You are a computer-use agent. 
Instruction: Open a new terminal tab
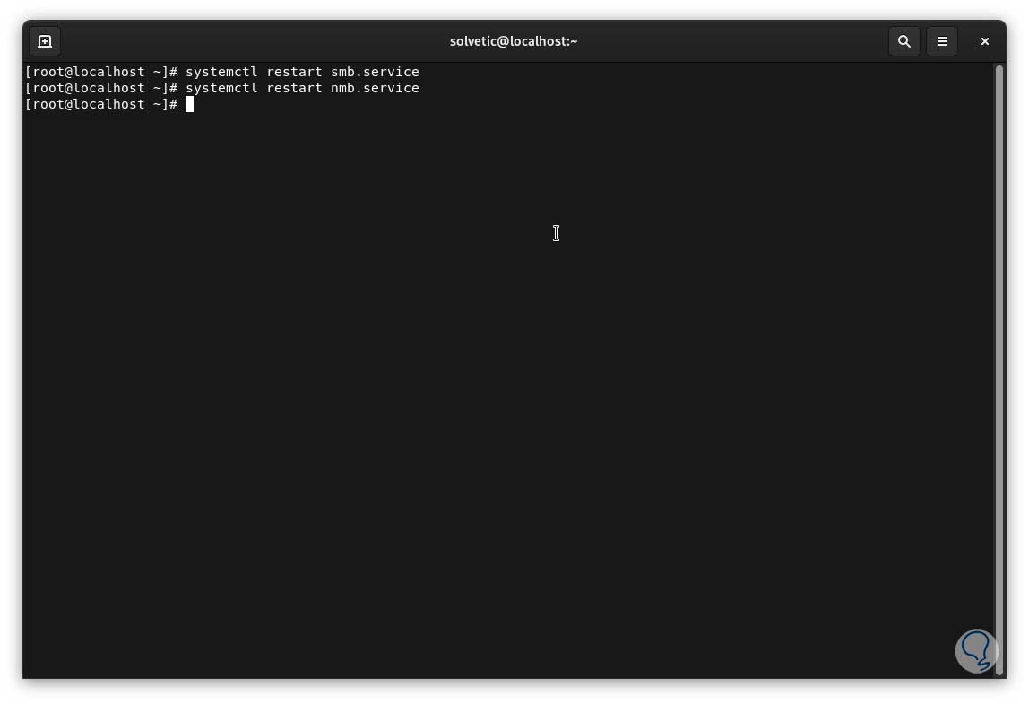coord(45,41)
